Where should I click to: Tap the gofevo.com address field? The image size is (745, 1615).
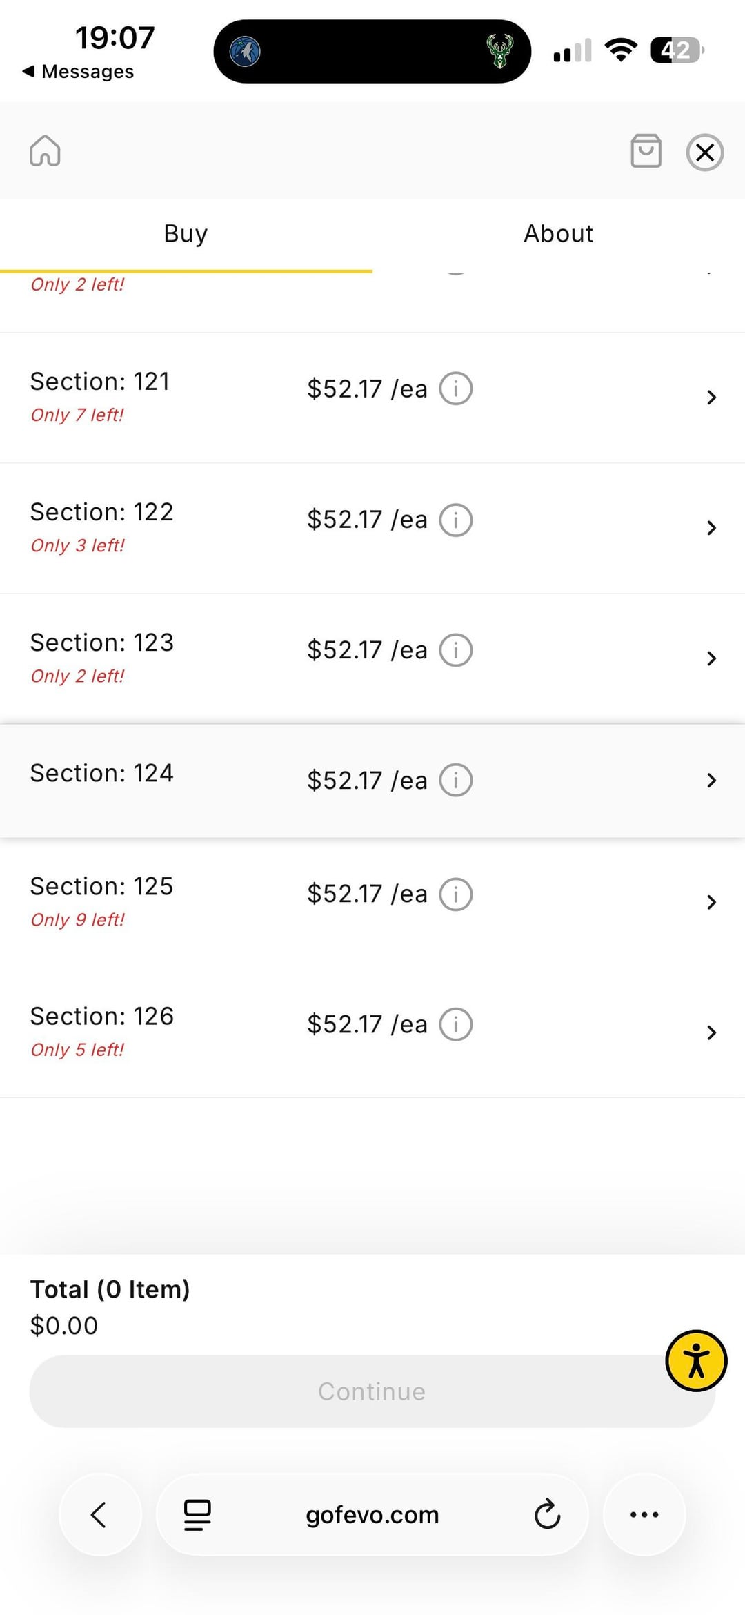372,1514
